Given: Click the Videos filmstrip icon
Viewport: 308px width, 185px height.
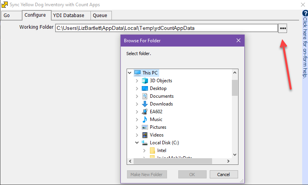Looking at the screenshot, I should [145, 135].
